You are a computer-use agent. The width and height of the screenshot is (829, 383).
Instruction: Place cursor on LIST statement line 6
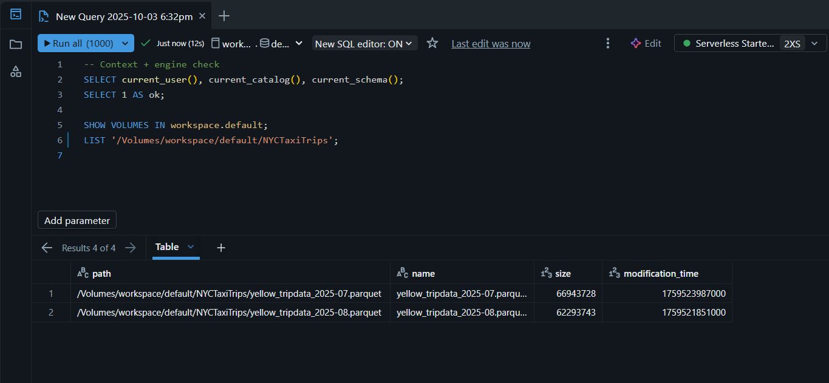pos(211,140)
